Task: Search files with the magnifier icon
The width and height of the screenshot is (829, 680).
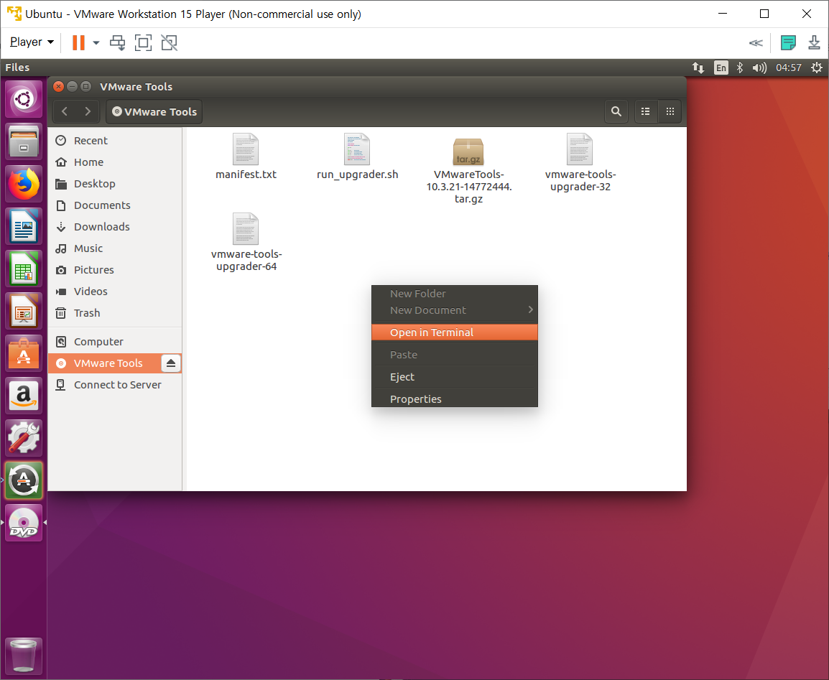Action: pyautogui.click(x=616, y=111)
